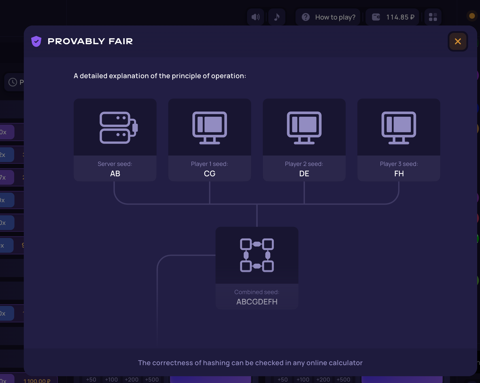Screen dimensions: 480x383
Task: Click the Server seed server icon
Action: click(118, 127)
